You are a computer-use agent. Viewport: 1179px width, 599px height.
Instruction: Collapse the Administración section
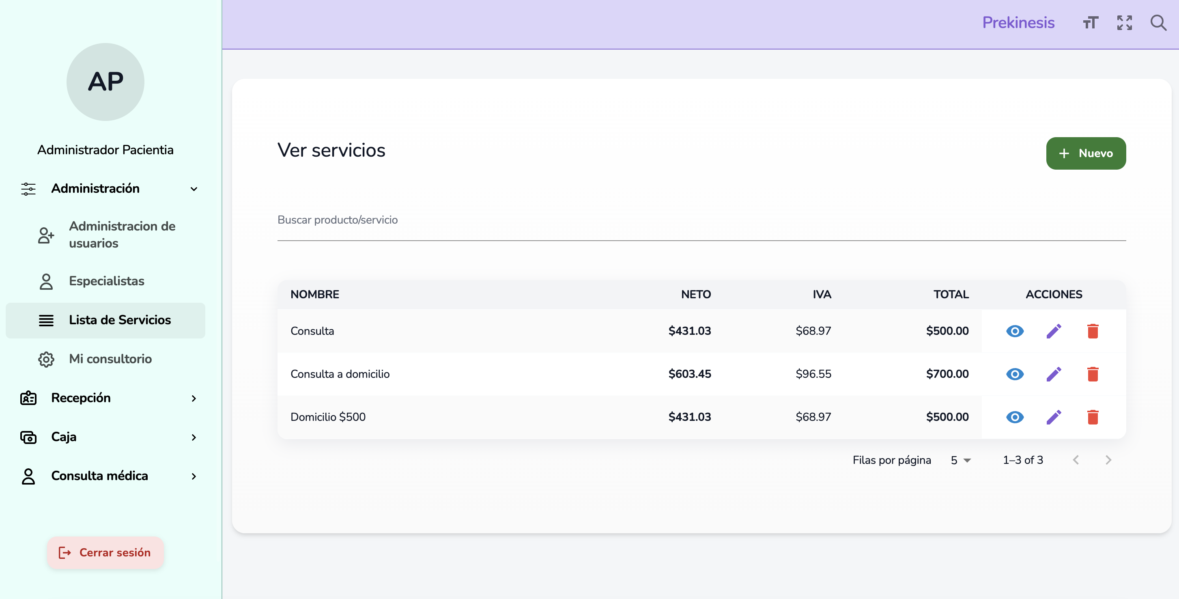click(194, 189)
